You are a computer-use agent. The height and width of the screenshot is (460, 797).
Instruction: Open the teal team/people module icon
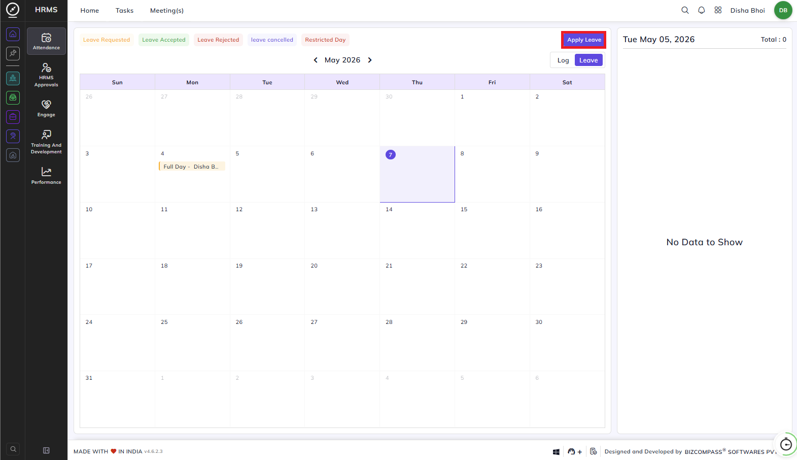(13, 78)
